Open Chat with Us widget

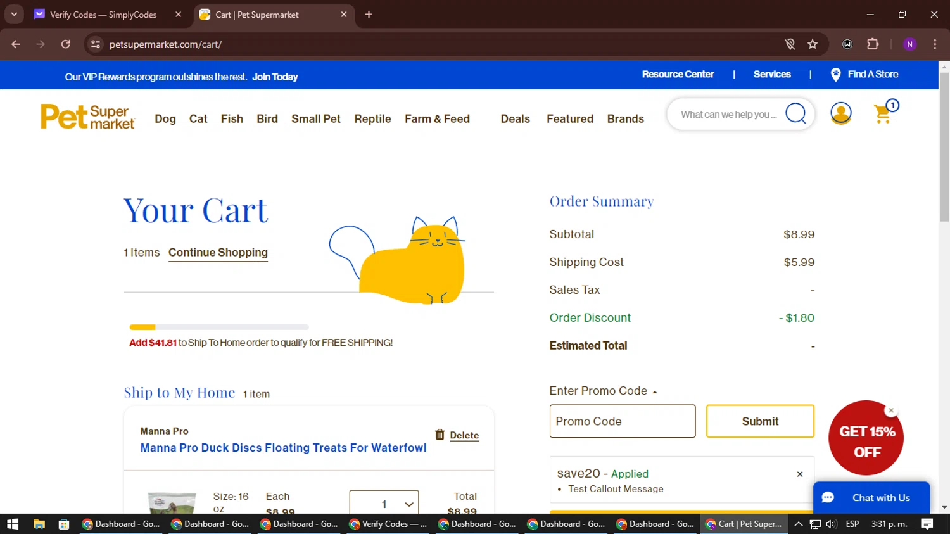click(x=871, y=498)
